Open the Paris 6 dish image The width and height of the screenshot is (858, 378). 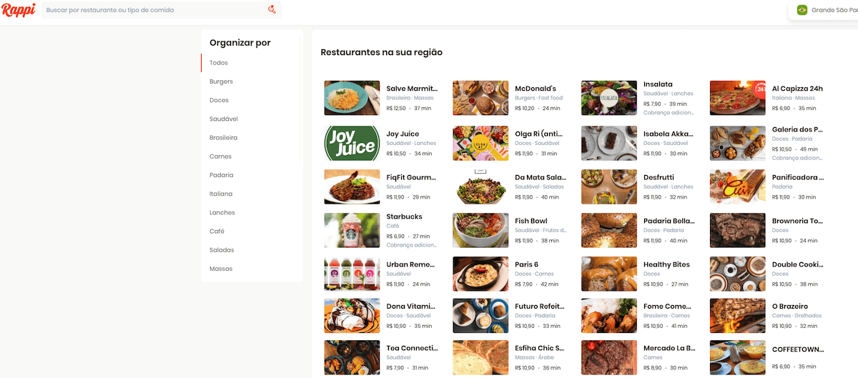[480, 274]
